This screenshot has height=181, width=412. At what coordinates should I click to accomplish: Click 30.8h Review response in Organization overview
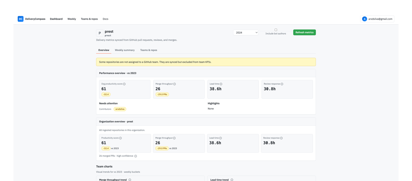pos(269,143)
